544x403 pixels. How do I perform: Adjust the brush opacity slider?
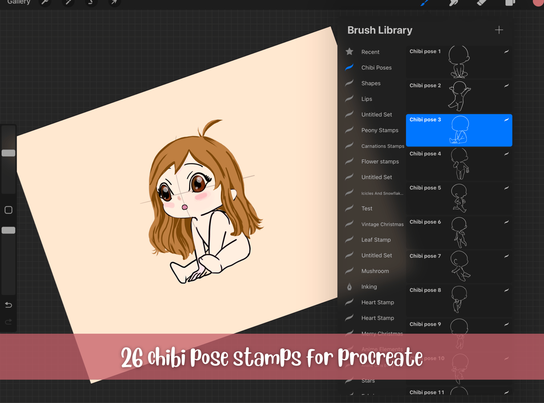click(8, 230)
